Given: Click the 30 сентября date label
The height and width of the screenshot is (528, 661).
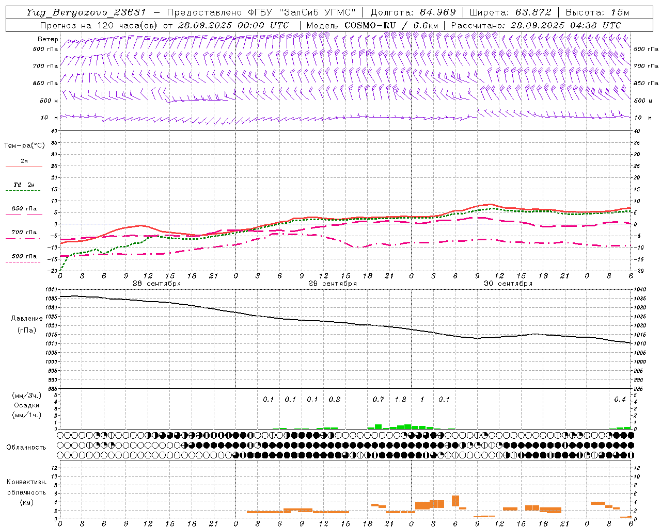Looking at the screenshot, I should tap(508, 284).
